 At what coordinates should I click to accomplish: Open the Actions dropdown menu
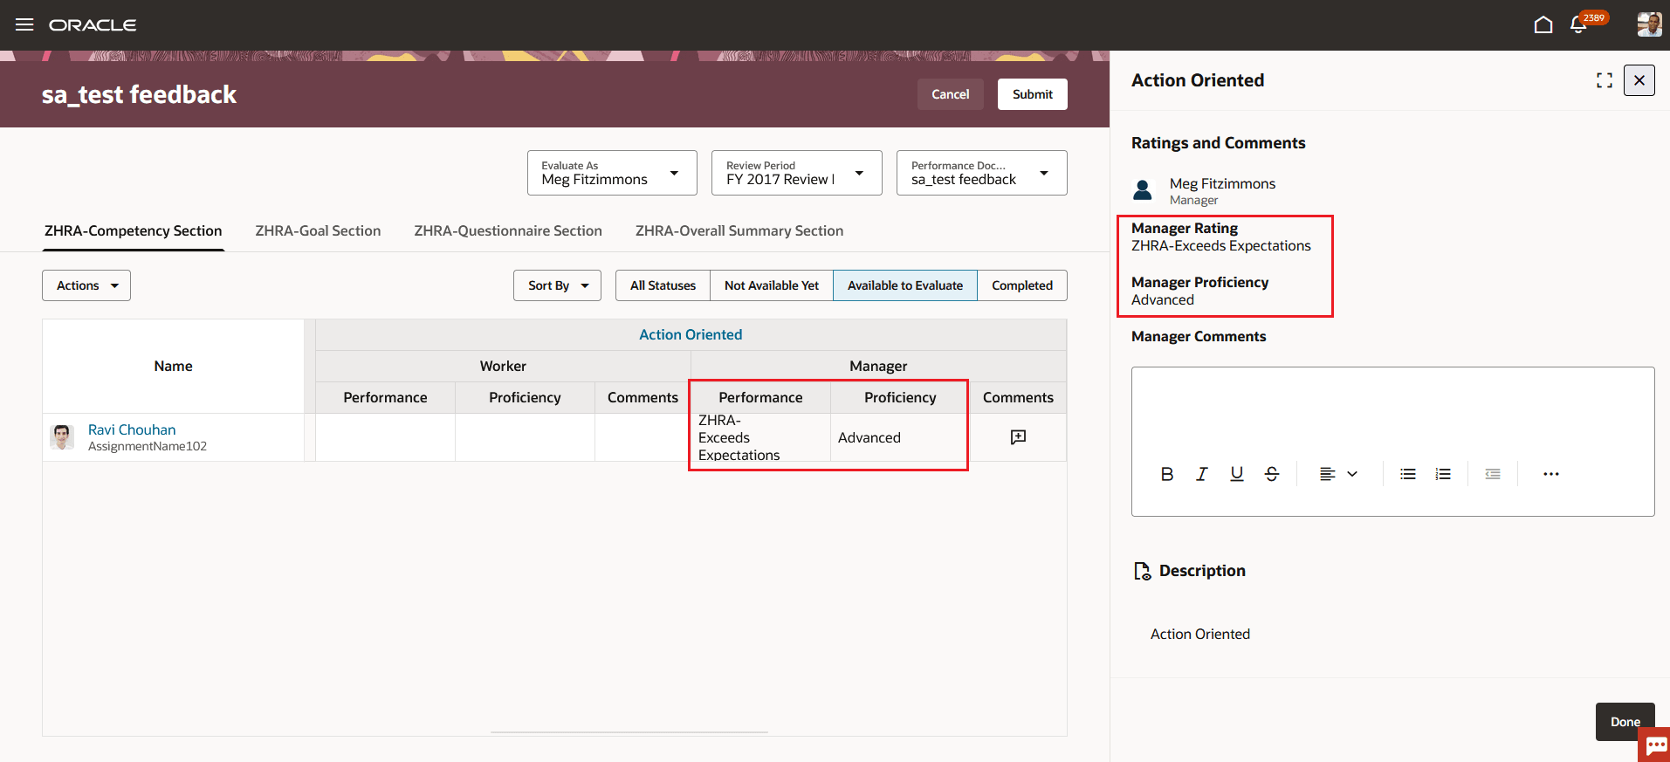pos(86,285)
